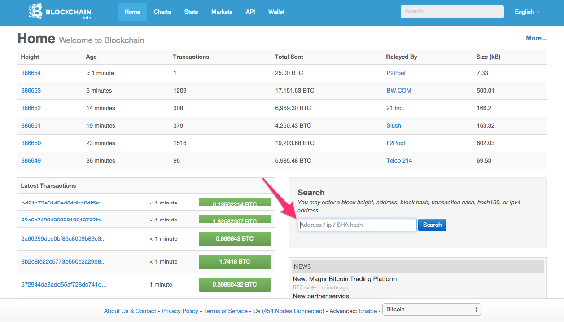This screenshot has width=564, height=322.
Task: Click the top navigation search box
Action: click(452, 12)
